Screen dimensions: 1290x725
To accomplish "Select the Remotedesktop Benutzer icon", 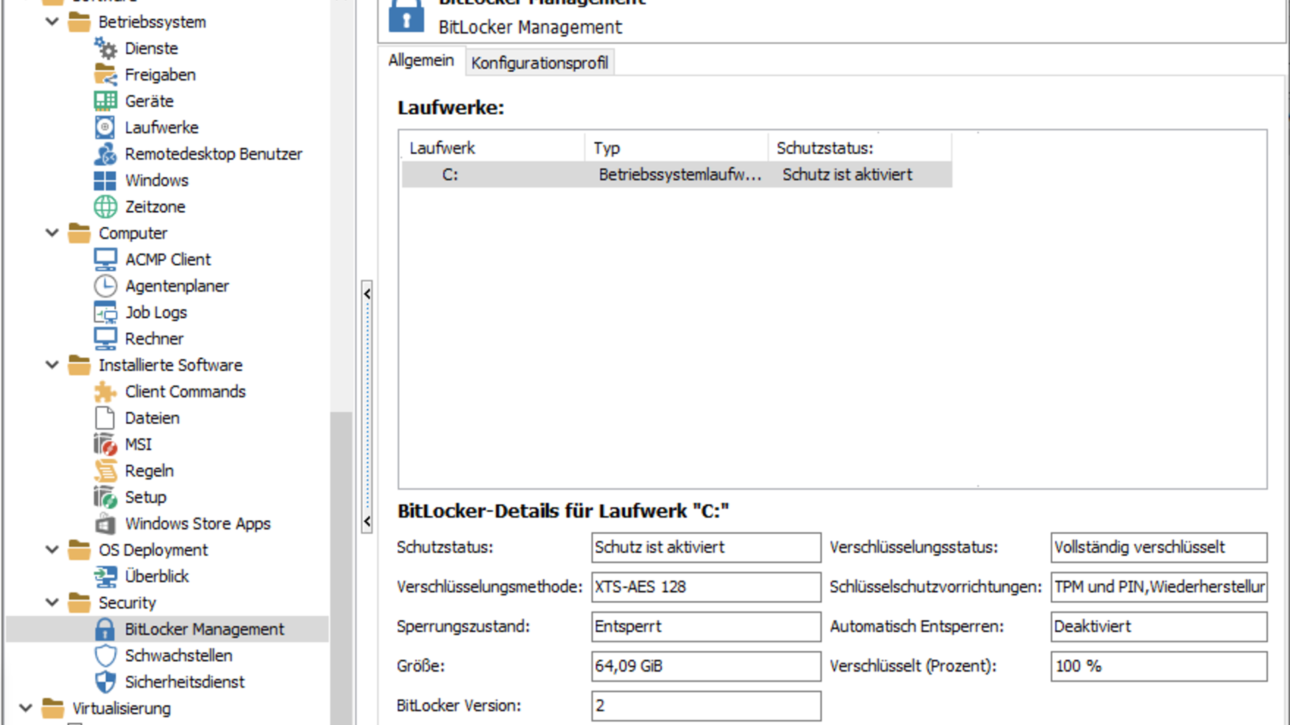I will [105, 154].
